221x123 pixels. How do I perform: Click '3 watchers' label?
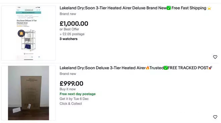[x=69, y=39]
